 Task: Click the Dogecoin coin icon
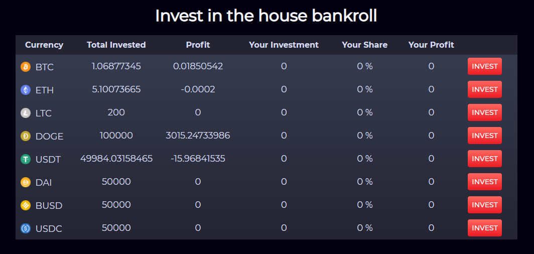[x=26, y=136]
